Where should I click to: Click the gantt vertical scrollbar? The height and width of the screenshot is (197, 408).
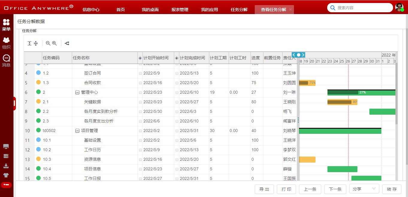pyautogui.click(x=397, y=94)
